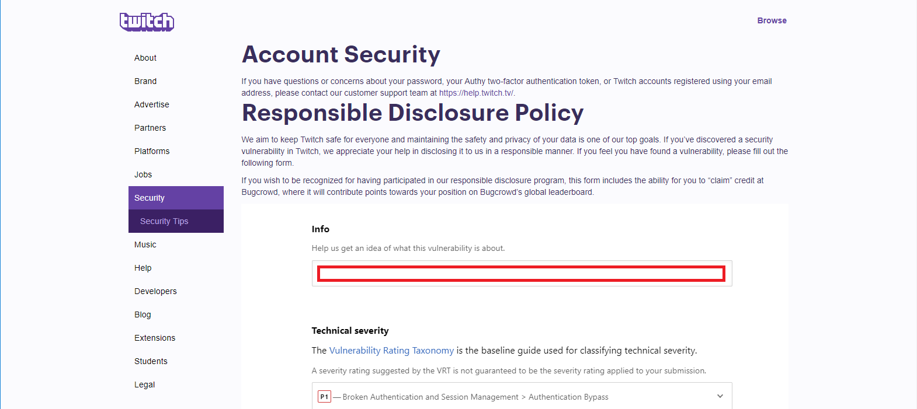Select the Security sidebar item
Viewport: 917px width, 409px height.
pos(176,198)
